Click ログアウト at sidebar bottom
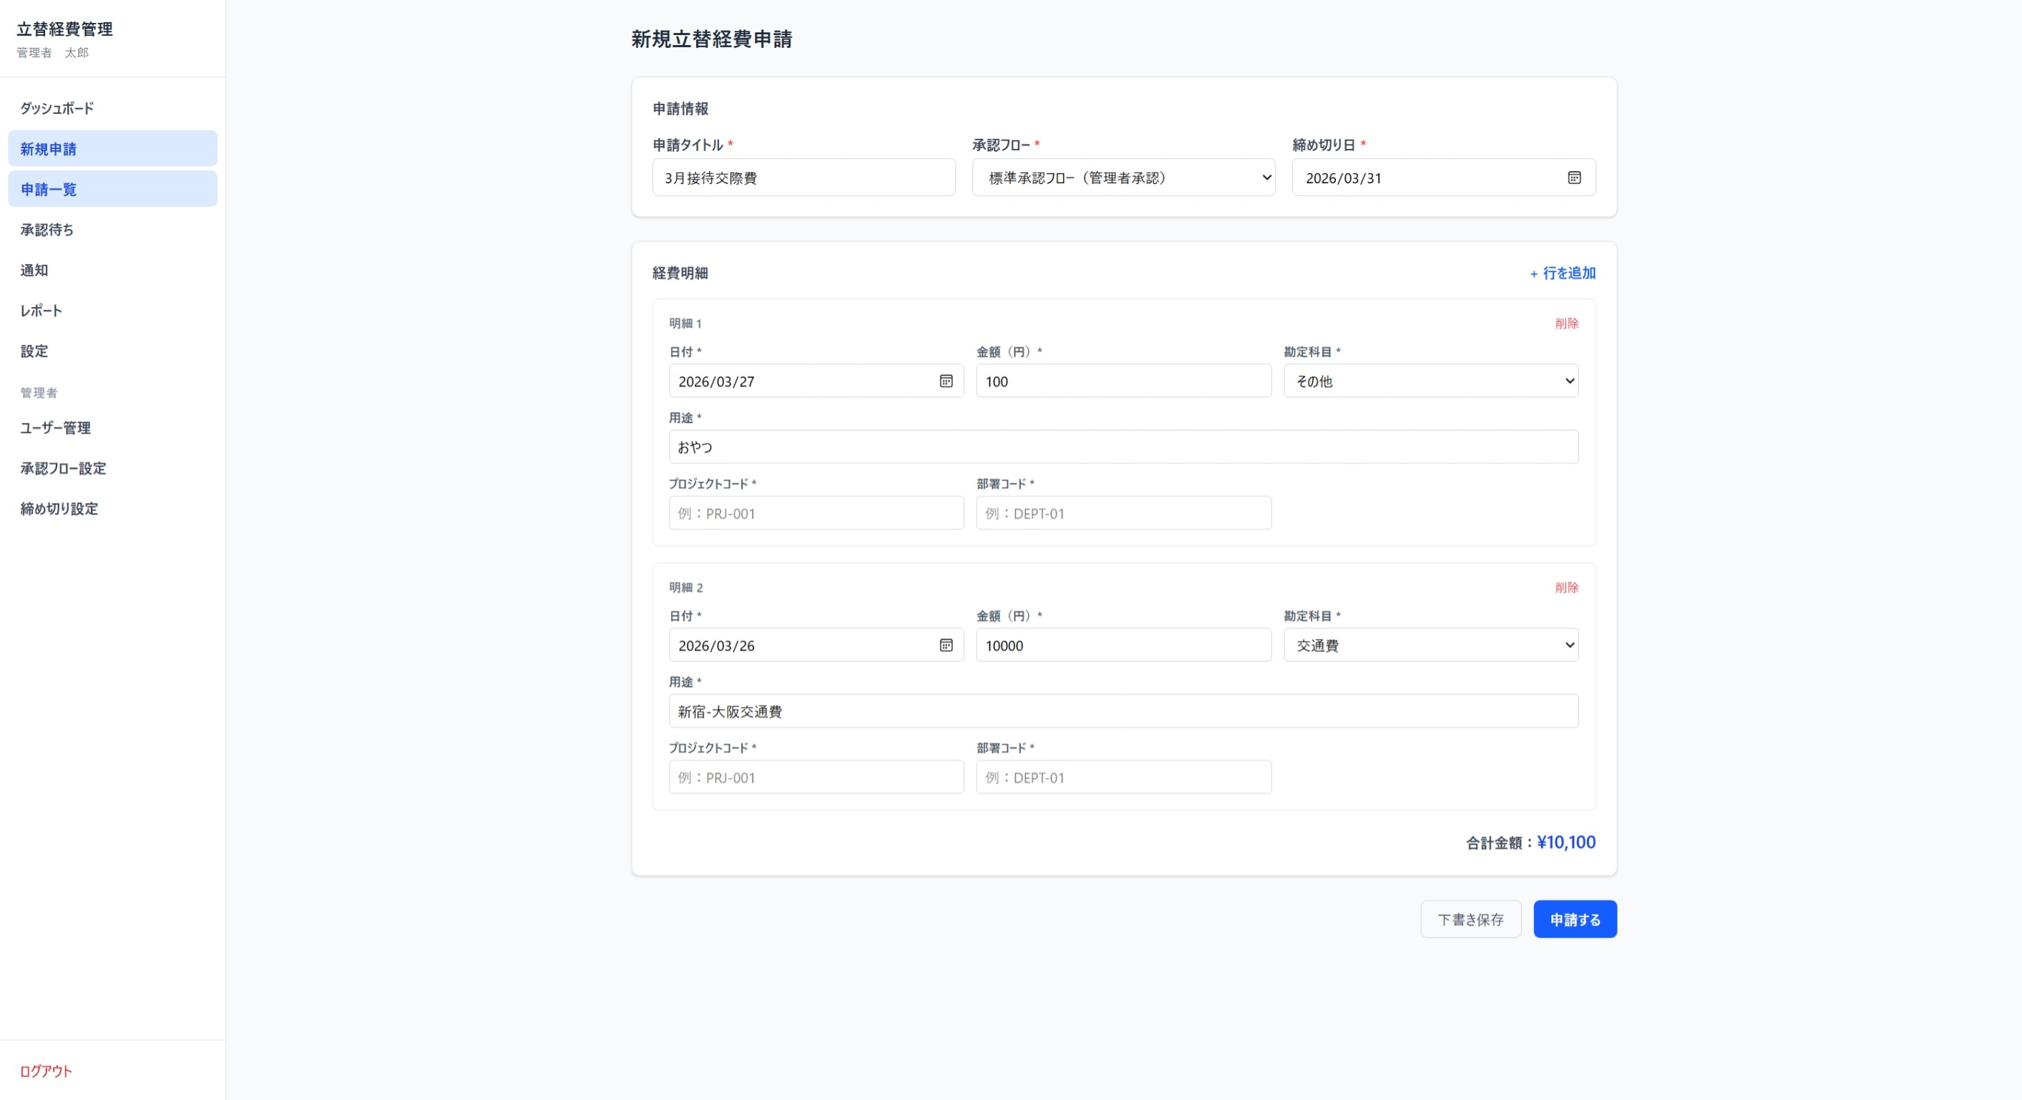 coord(47,1071)
